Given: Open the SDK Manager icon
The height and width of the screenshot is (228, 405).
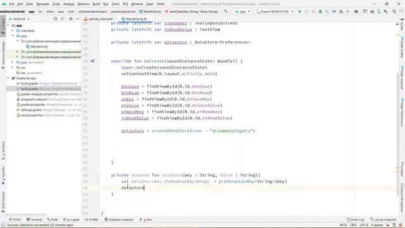Looking at the screenshot, I should pos(385,11).
